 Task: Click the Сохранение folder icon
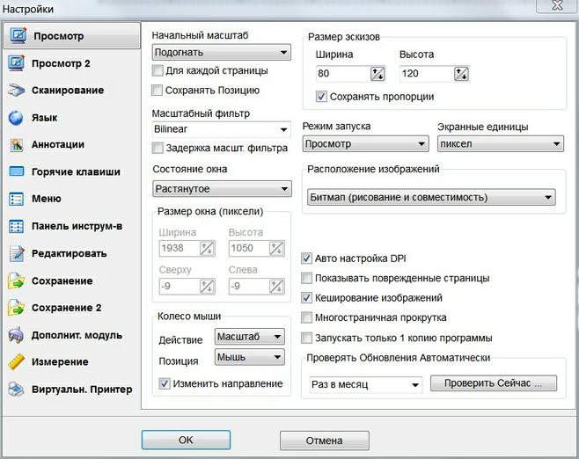click(x=16, y=280)
